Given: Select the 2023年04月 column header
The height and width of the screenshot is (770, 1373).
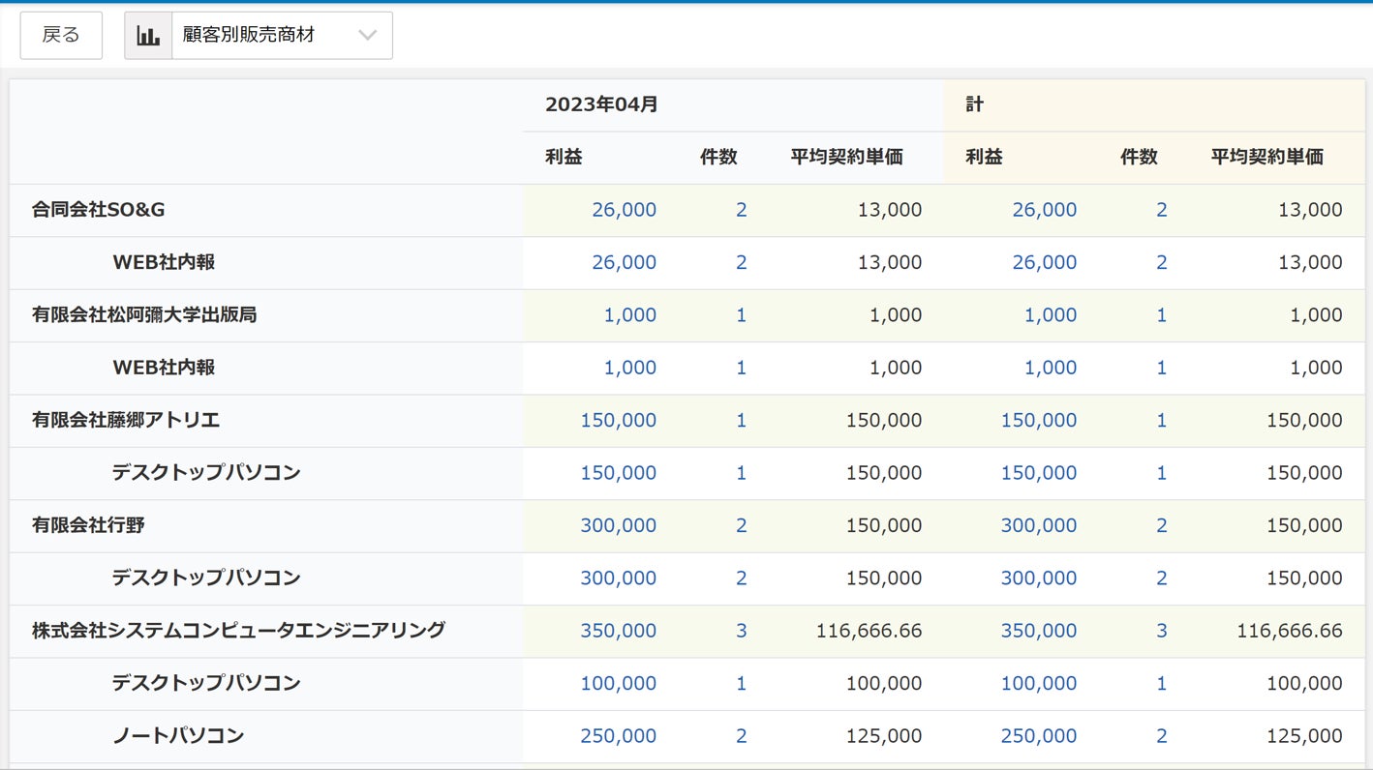Looking at the screenshot, I should [x=601, y=104].
